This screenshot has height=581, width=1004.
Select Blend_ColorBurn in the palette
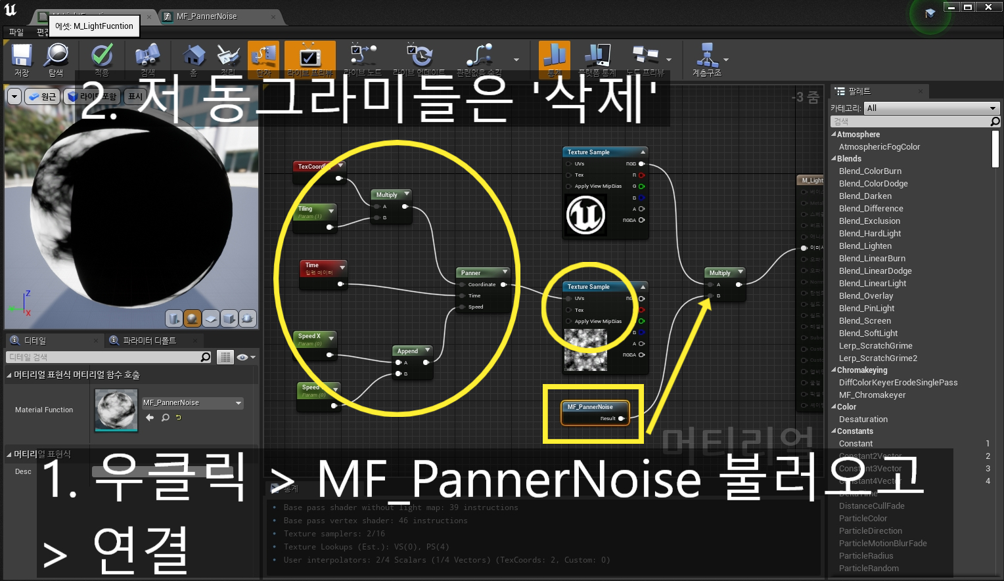pyautogui.click(x=870, y=171)
